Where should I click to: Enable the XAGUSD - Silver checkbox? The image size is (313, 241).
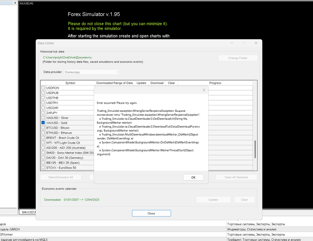pyautogui.click(x=43, y=118)
